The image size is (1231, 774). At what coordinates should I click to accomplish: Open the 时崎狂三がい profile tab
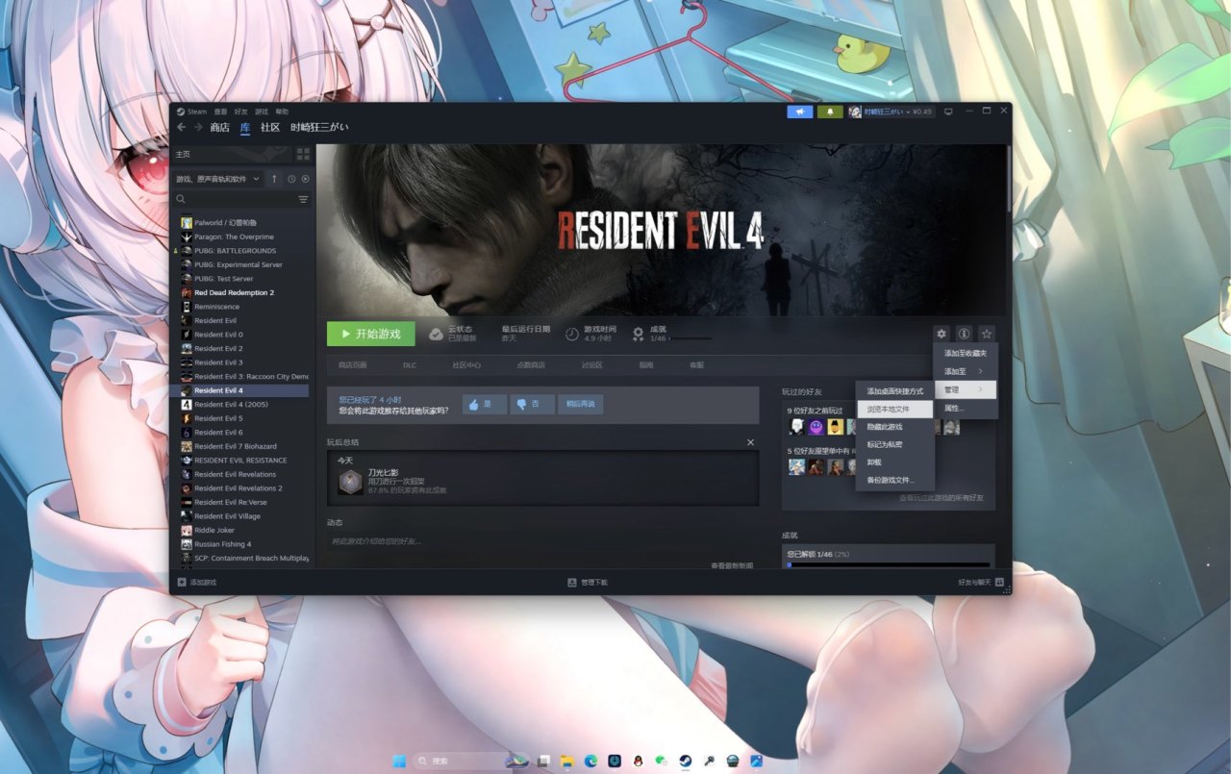coord(319,127)
